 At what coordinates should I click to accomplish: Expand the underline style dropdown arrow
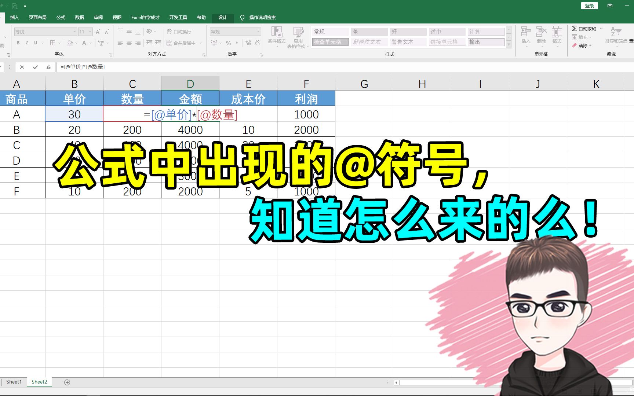(x=43, y=43)
